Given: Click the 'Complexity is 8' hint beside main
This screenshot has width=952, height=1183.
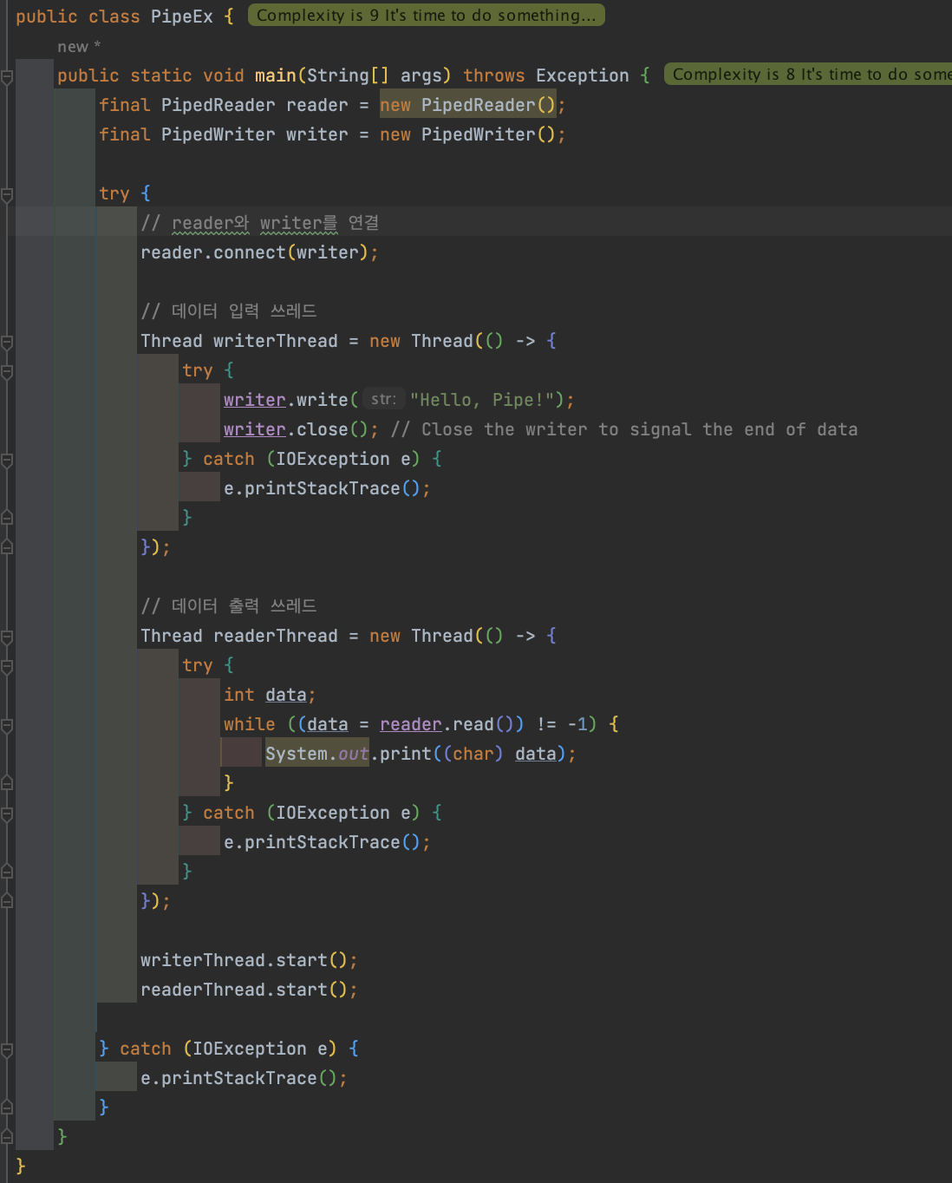Looking at the screenshot, I should pos(808,75).
